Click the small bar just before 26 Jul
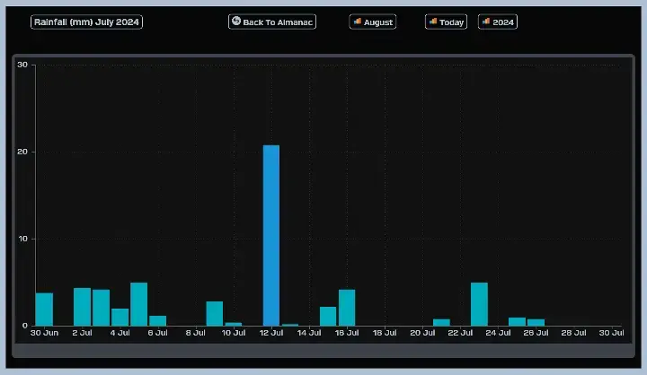 (517, 321)
